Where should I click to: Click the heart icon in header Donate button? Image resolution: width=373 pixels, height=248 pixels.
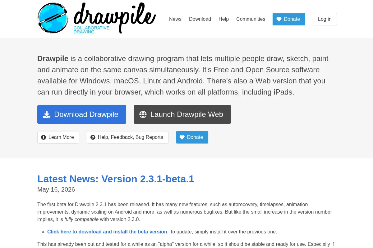click(279, 19)
